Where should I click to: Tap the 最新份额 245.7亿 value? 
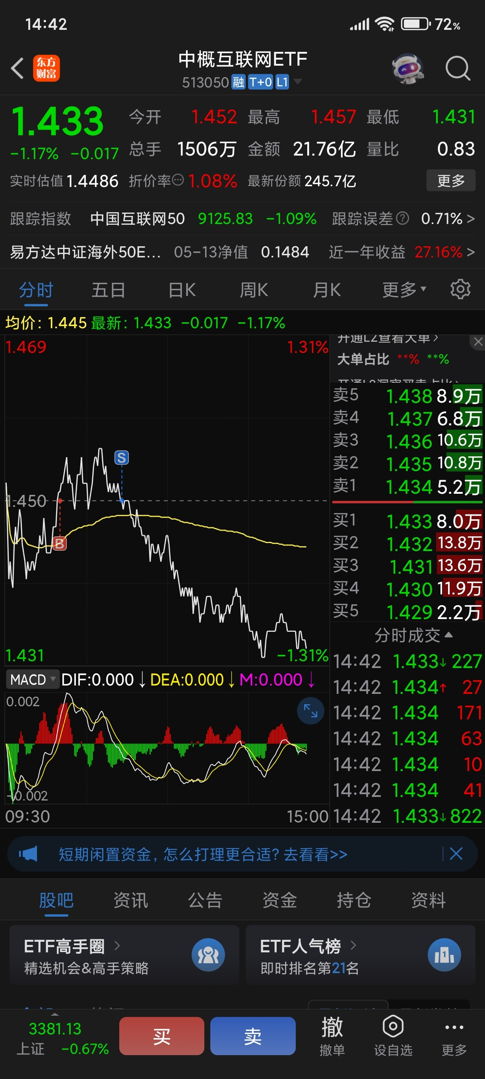point(330,181)
